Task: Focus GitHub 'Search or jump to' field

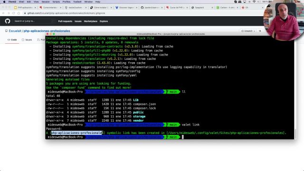Action: pos(34,21)
